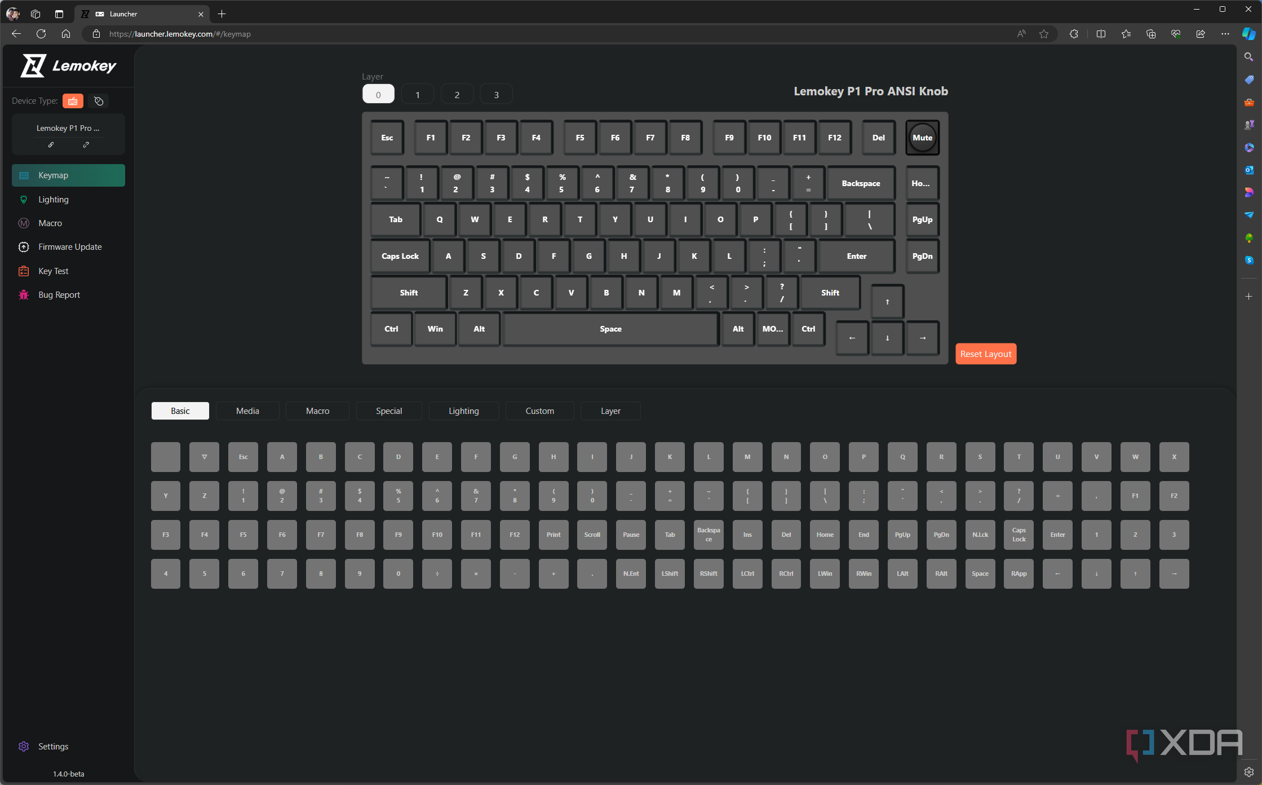Open the Layer keycode tab
The image size is (1262, 785).
(610, 411)
